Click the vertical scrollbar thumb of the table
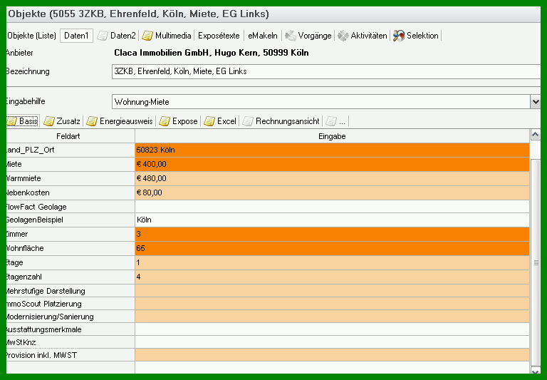 [536, 262]
